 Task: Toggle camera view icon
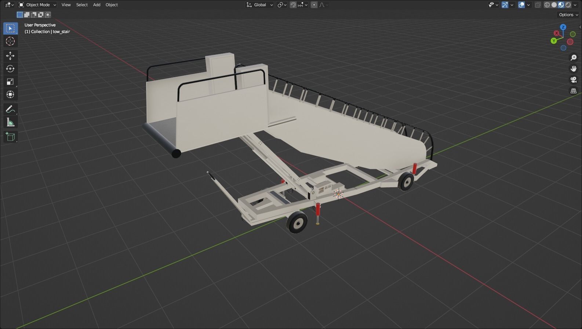coord(574,80)
